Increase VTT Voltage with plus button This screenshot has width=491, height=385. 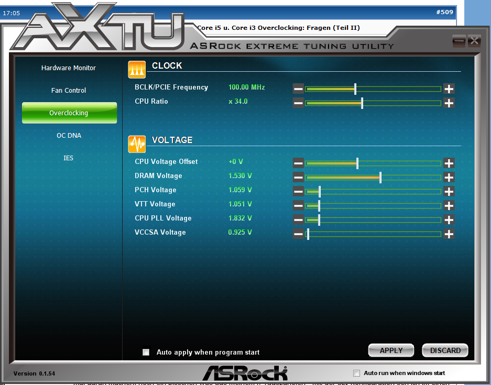[449, 206]
